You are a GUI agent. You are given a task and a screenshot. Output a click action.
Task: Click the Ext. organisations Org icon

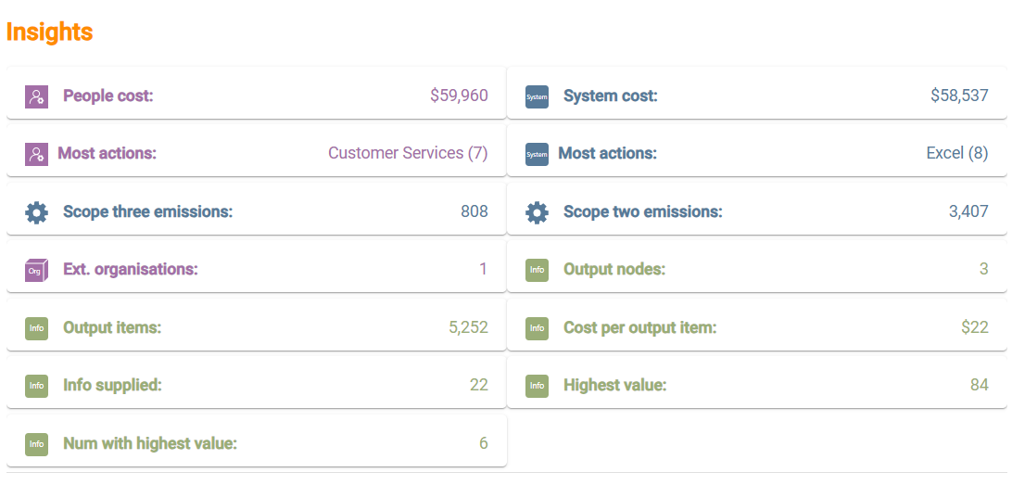36,270
